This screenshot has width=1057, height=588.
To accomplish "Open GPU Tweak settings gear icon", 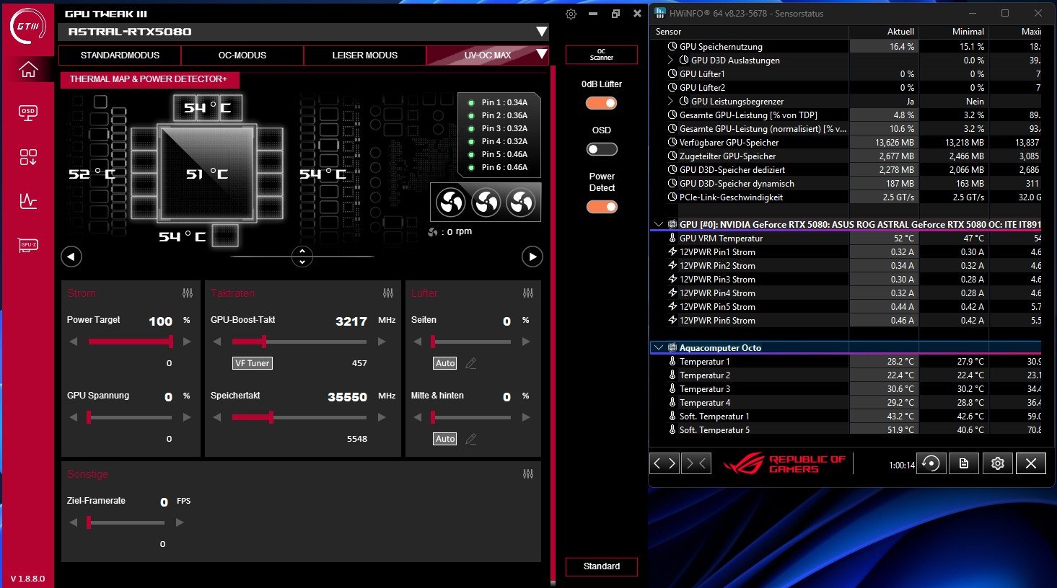I will (x=571, y=14).
